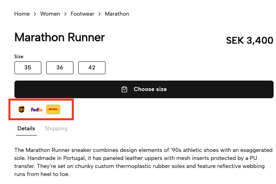
Task: Click the FedEx carrier logo
Action: [37, 109]
